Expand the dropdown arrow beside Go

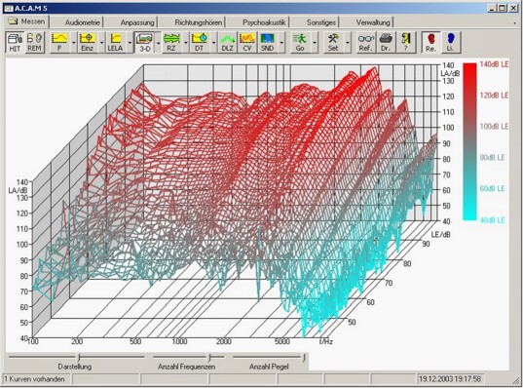315,43
